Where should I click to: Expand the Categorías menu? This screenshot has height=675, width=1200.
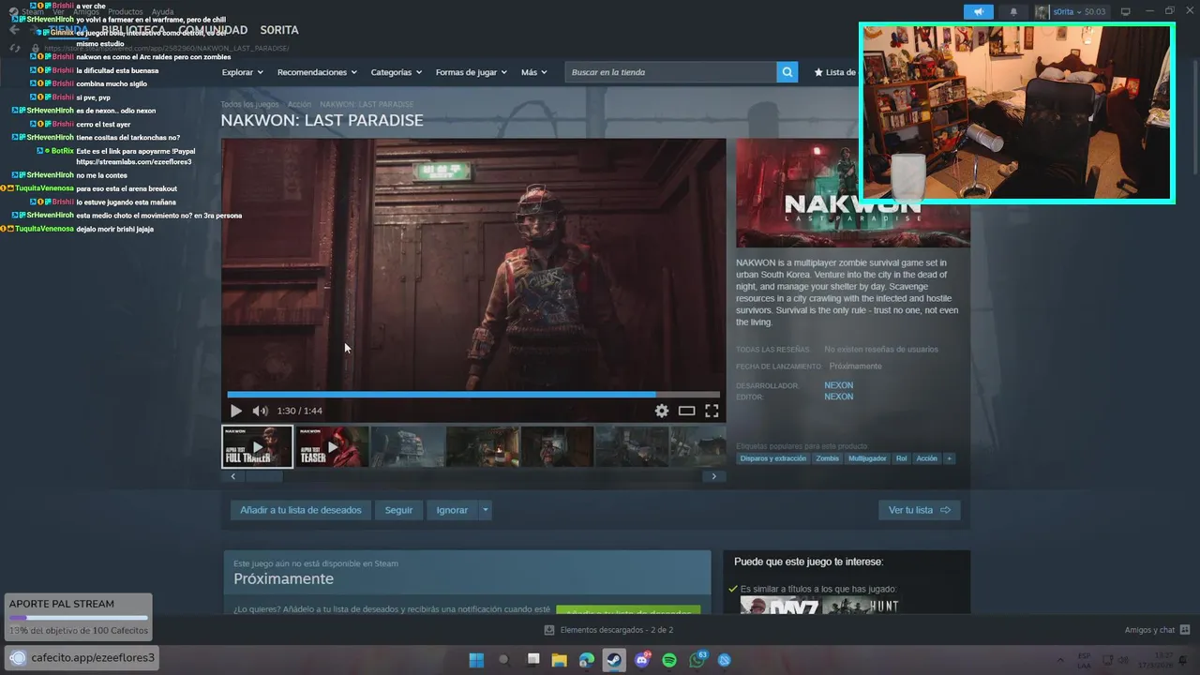click(x=396, y=72)
